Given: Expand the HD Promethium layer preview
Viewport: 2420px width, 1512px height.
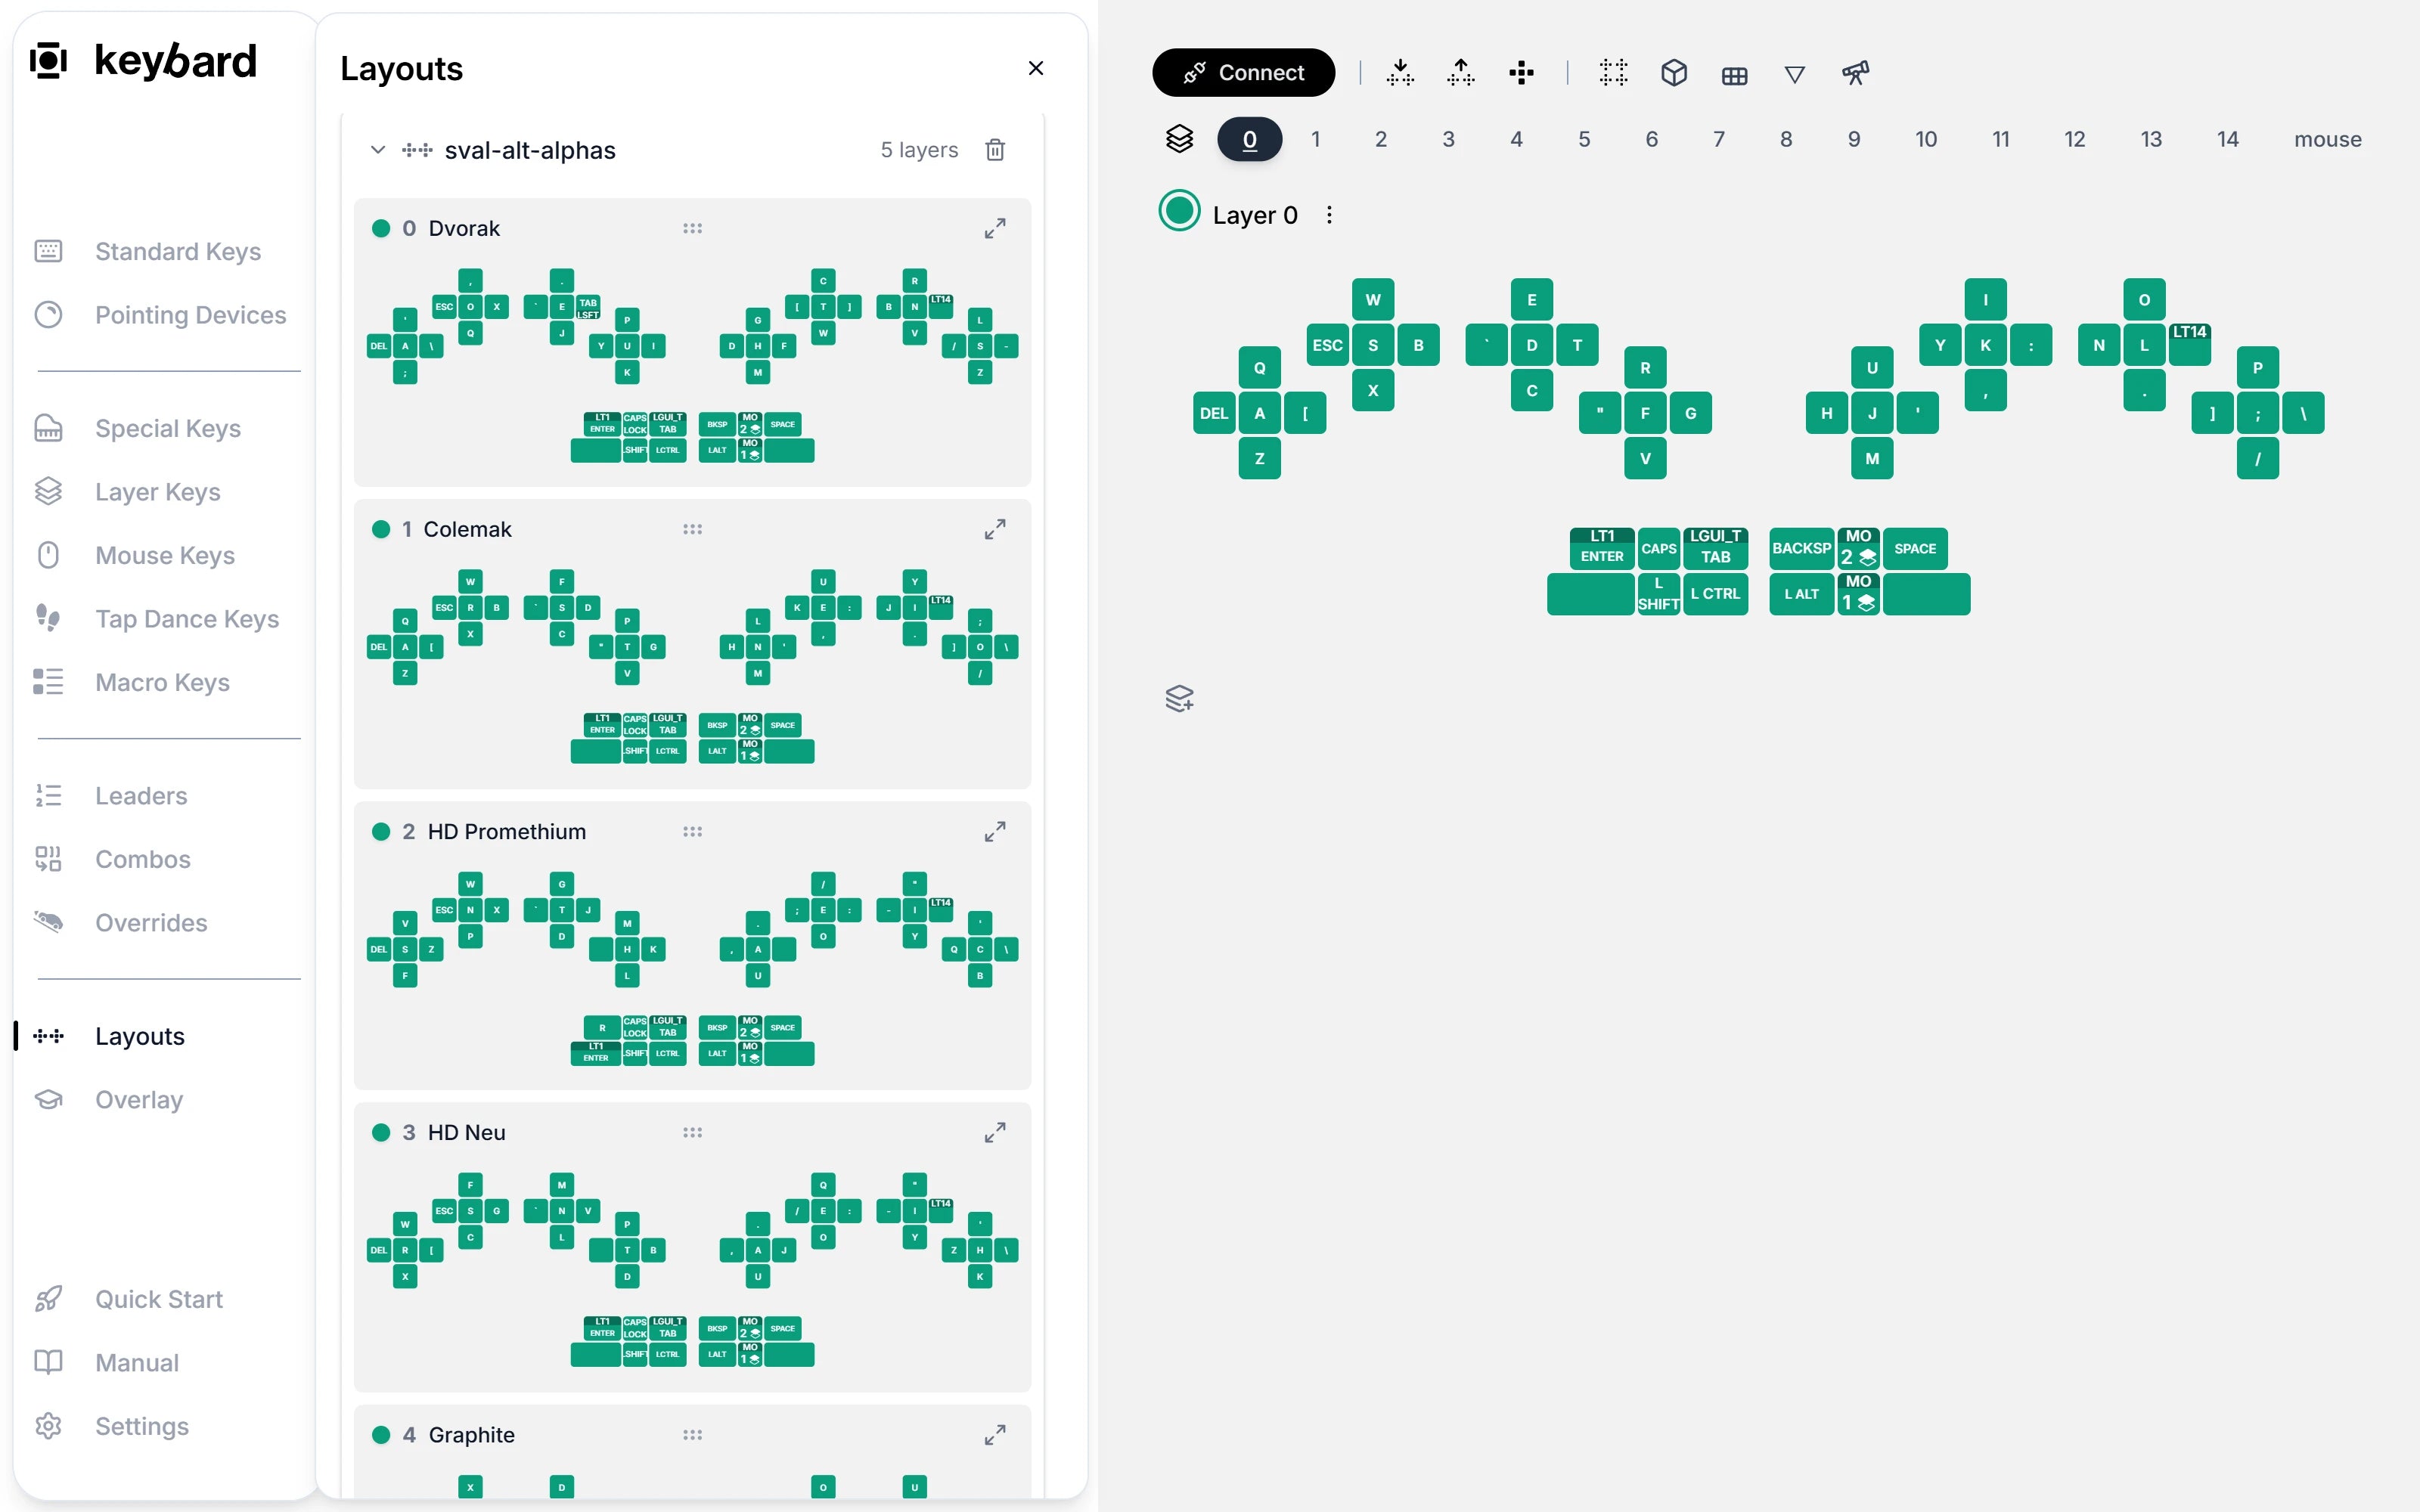Looking at the screenshot, I should [995, 831].
